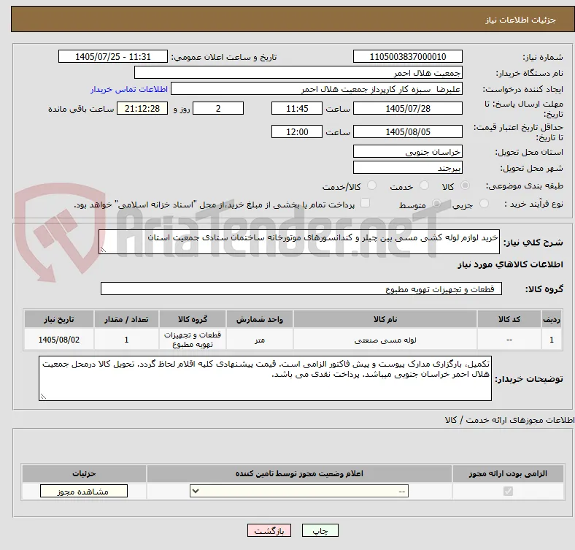The width and height of the screenshot is (575, 550).
Task: Click the نام کالا column header
Action: tap(385, 319)
